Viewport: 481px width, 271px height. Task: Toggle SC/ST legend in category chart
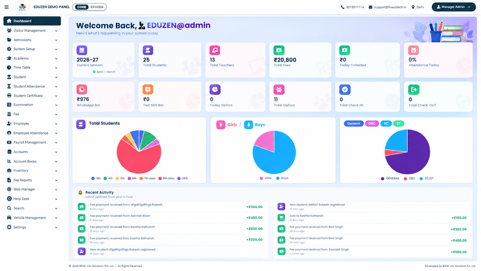click(426, 179)
